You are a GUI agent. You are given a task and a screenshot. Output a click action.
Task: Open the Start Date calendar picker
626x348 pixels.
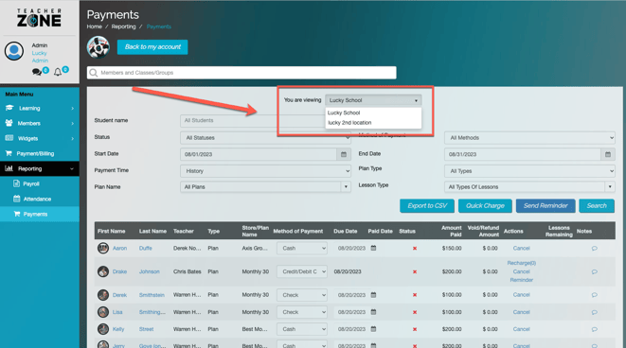(x=344, y=154)
